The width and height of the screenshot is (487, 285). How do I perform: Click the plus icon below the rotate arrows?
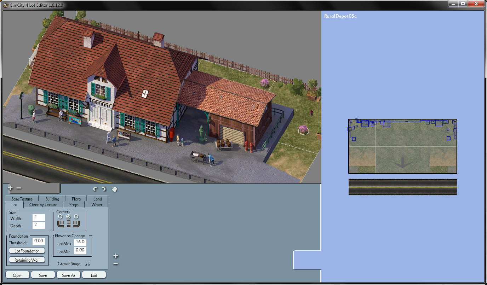point(116,256)
